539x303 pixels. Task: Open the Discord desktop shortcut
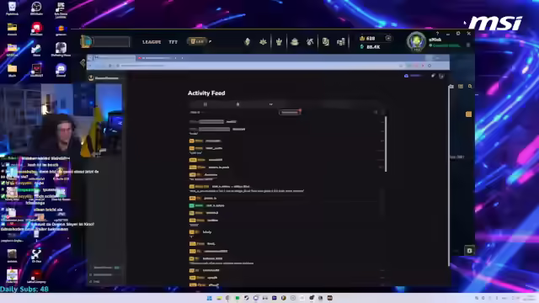coord(61,70)
